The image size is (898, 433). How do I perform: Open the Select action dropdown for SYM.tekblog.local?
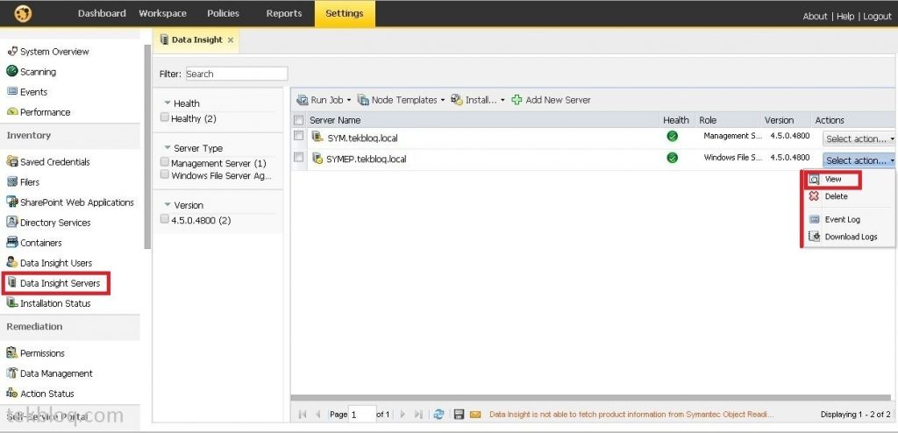click(859, 138)
